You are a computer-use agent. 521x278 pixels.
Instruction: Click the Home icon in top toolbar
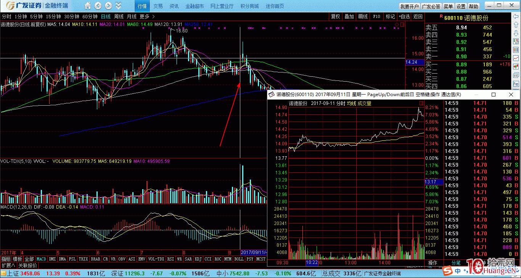click(88, 6)
